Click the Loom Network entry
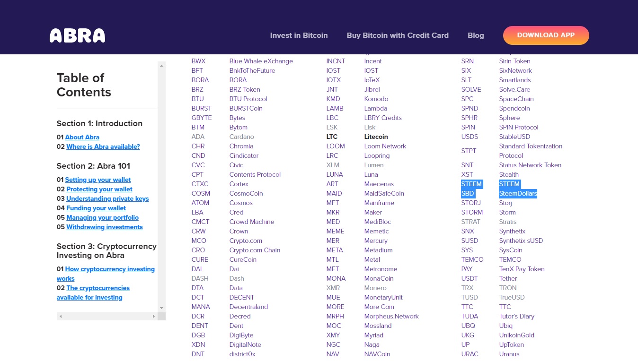Image resolution: width=638 pixels, height=361 pixels. [385, 146]
